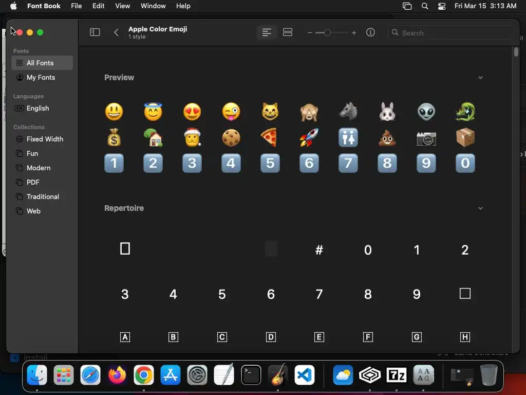The height and width of the screenshot is (395, 526).
Task: Select All Fonts in the sidebar
Action: [x=42, y=63]
